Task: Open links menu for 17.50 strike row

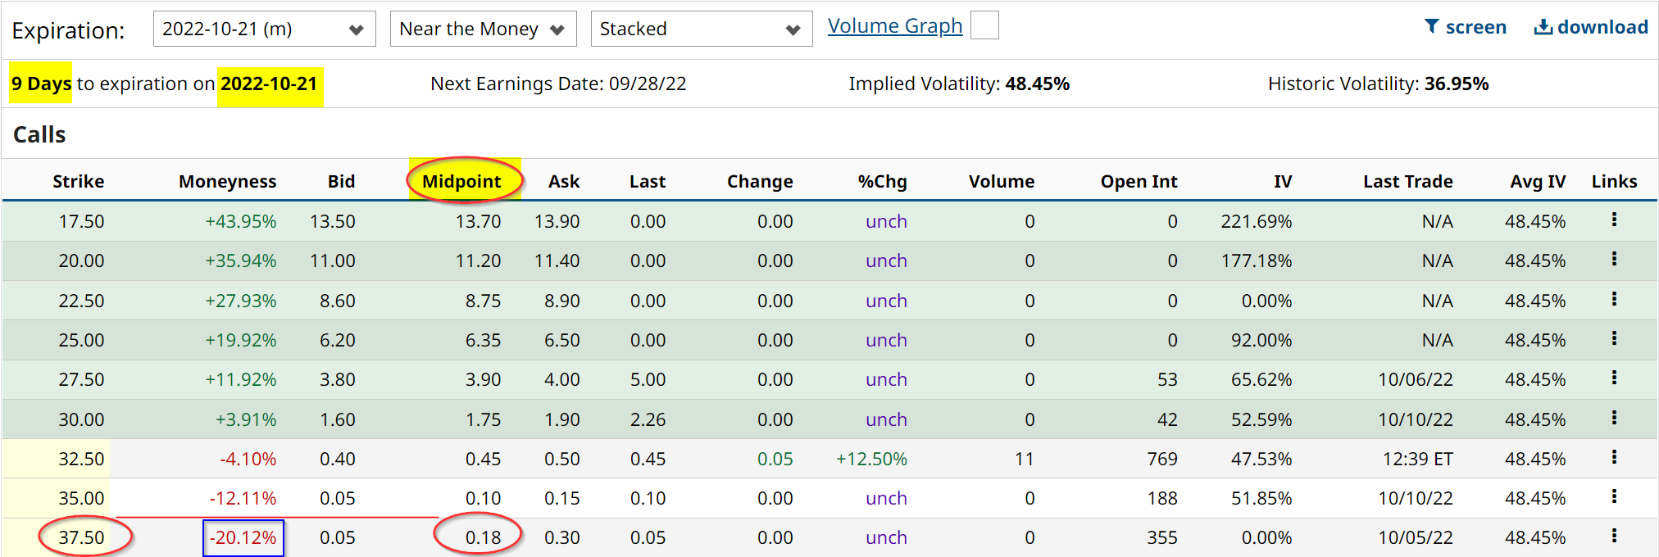Action: [1614, 220]
